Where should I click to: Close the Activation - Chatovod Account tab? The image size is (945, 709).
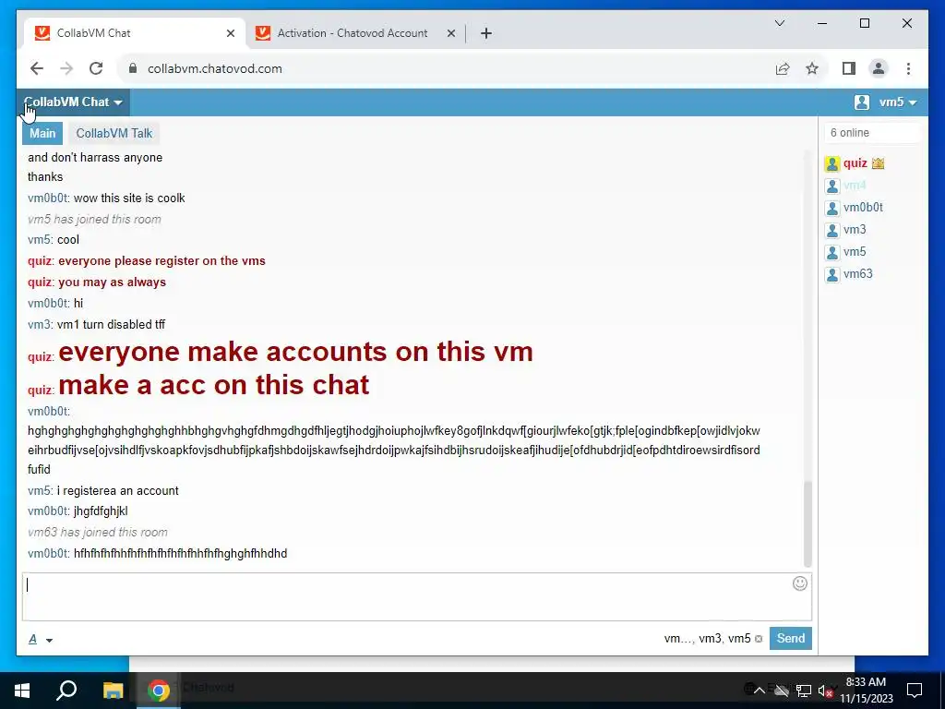click(450, 33)
